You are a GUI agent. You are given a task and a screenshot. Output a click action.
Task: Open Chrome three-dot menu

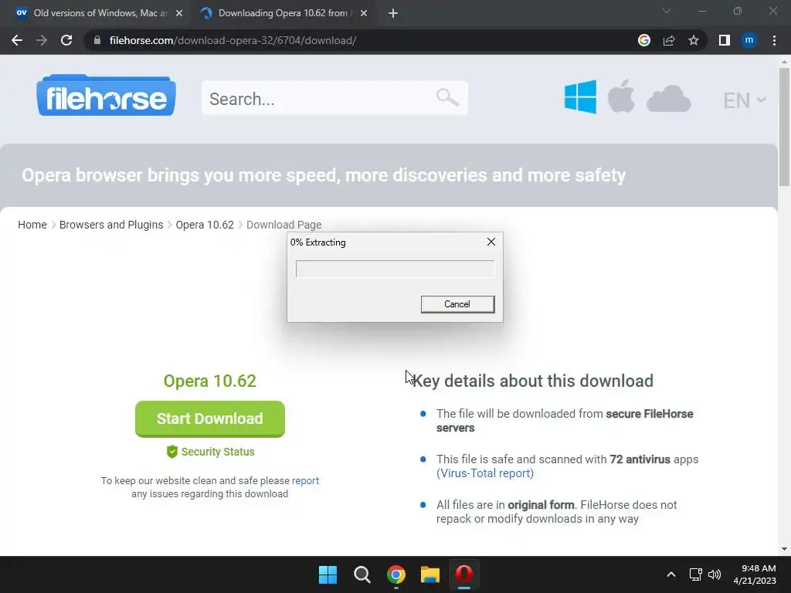[774, 40]
